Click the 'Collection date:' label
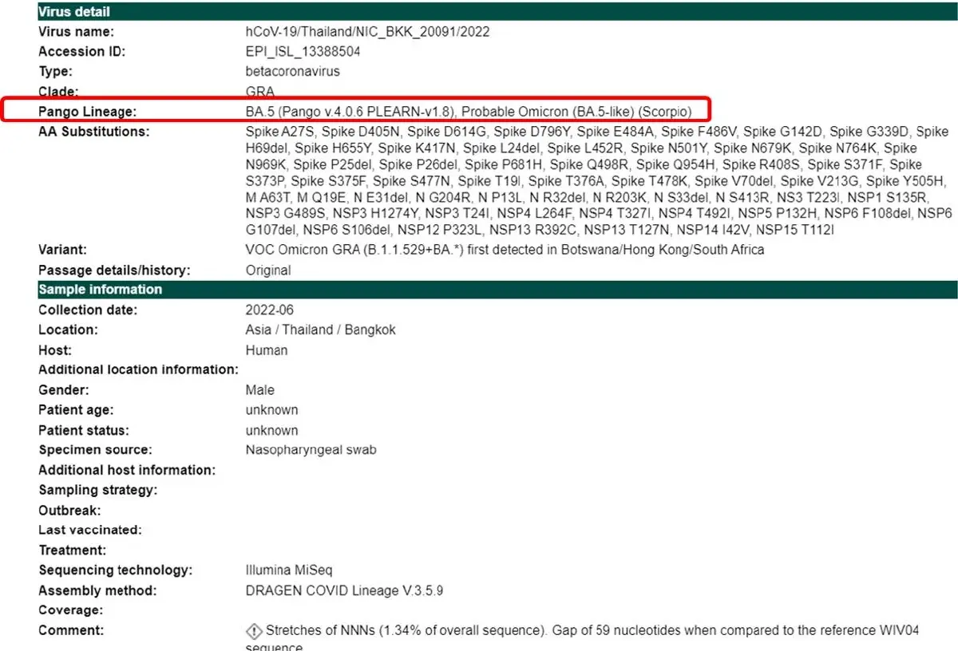This screenshot has width=958, height=651. (88, 310)
